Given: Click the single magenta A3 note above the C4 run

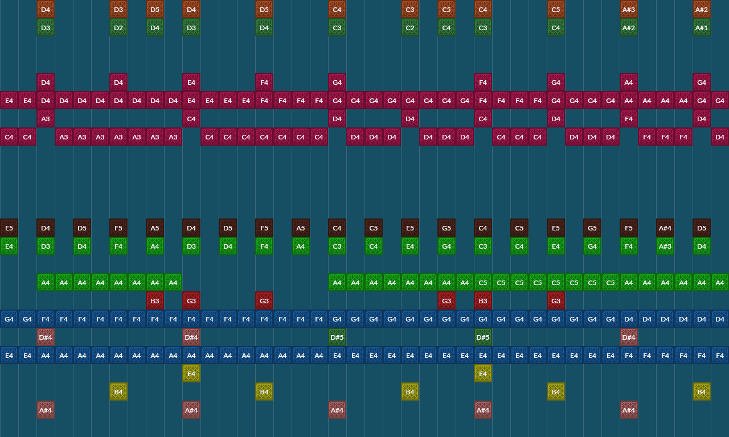Looking at the screenshot, I should pos(45,119).
